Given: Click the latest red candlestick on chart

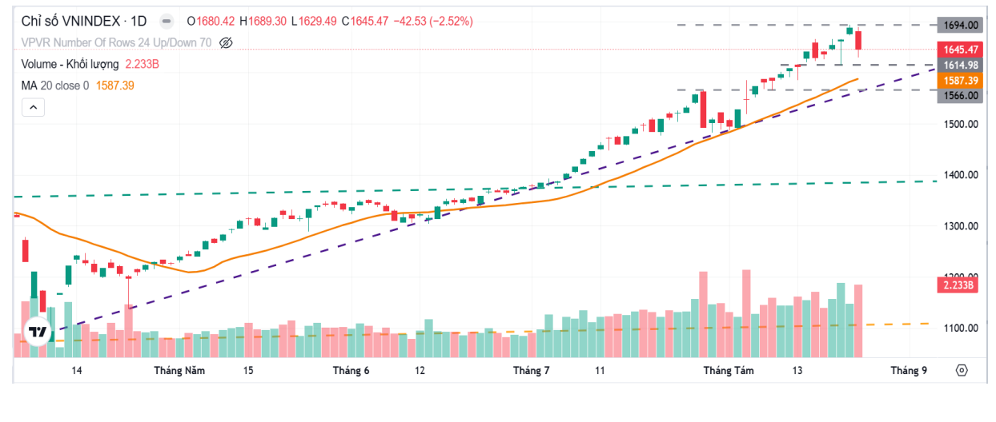Looking at the screenshot, I should click(x=858, y=41).
